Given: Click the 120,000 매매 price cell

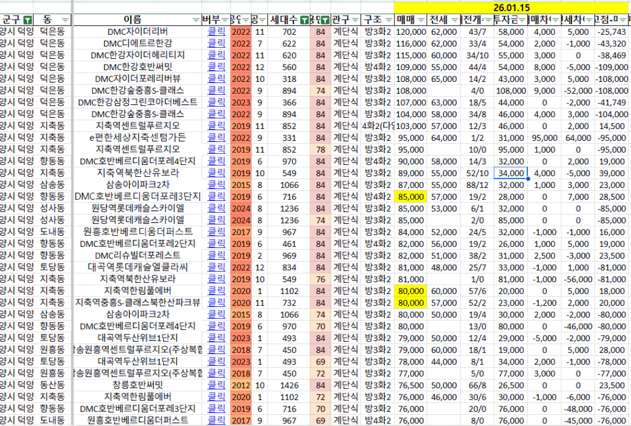Looking at the screenshot, I should (x=411, y=32).
